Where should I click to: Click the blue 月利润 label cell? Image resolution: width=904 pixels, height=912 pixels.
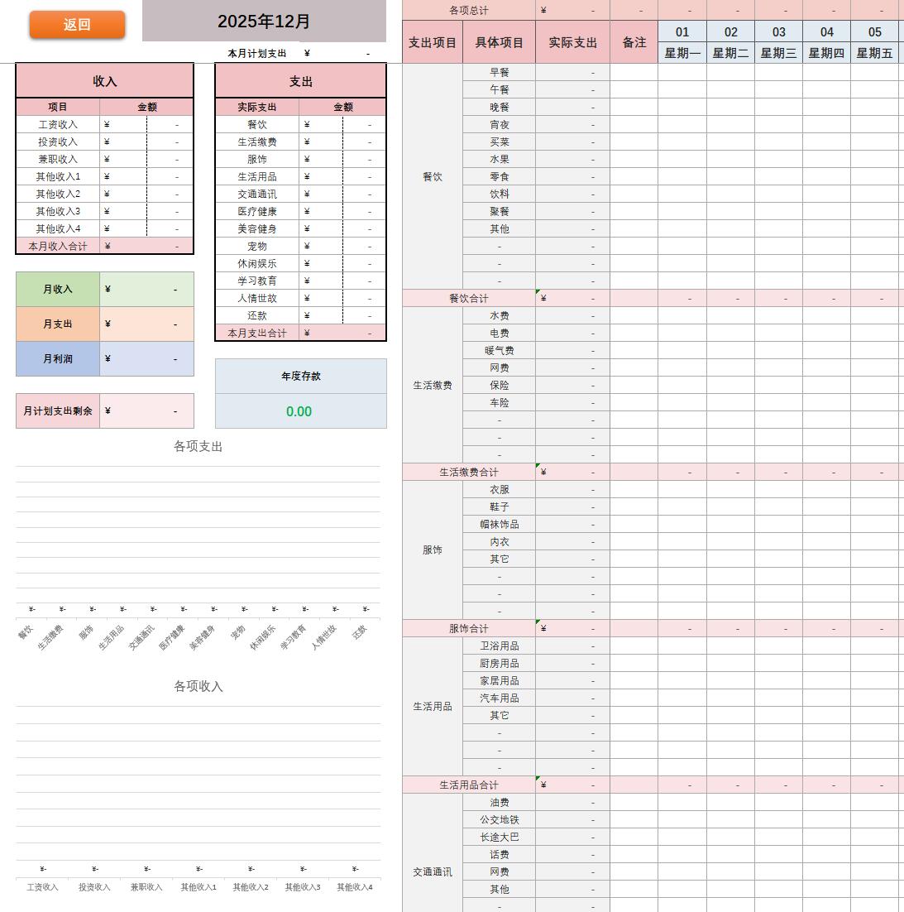coord(58,358)
